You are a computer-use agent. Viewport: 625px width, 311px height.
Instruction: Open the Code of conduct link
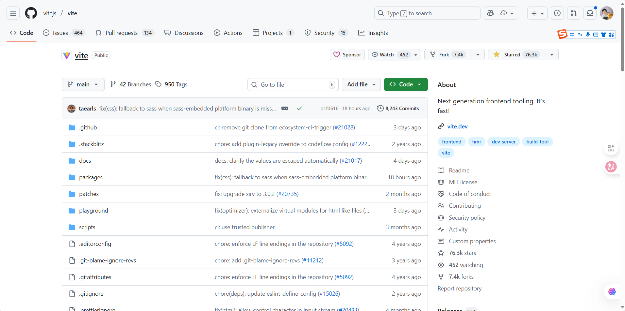click(x=470, y=194)
